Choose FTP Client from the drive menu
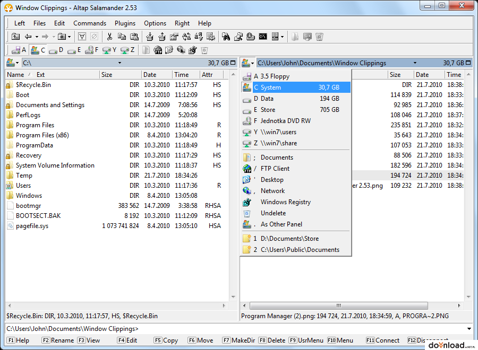 click(x=296, y=169)
